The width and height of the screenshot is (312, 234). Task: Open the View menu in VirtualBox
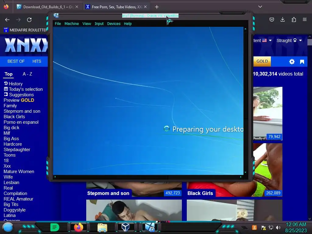tap(87, 24)
